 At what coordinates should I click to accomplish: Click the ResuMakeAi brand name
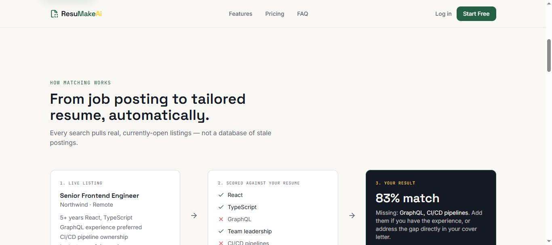(x=82, y=14)
